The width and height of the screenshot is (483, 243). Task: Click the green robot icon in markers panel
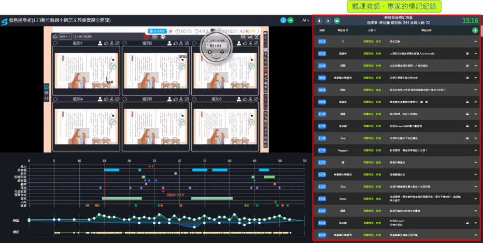[x=337, y=21]
